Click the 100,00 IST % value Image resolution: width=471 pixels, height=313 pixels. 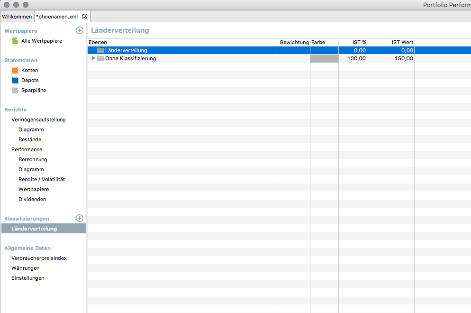tap(356, 58)
